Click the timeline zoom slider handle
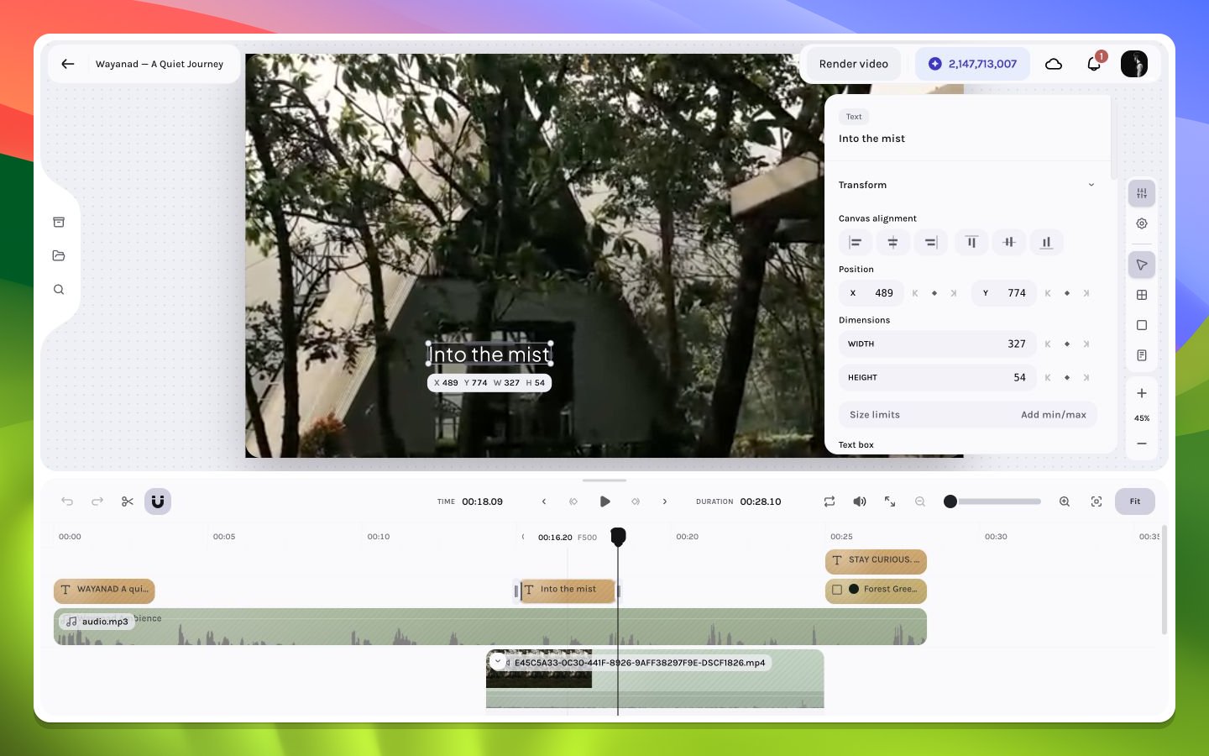The height and width of the screenshot is (756, 1209). point(950,501)
